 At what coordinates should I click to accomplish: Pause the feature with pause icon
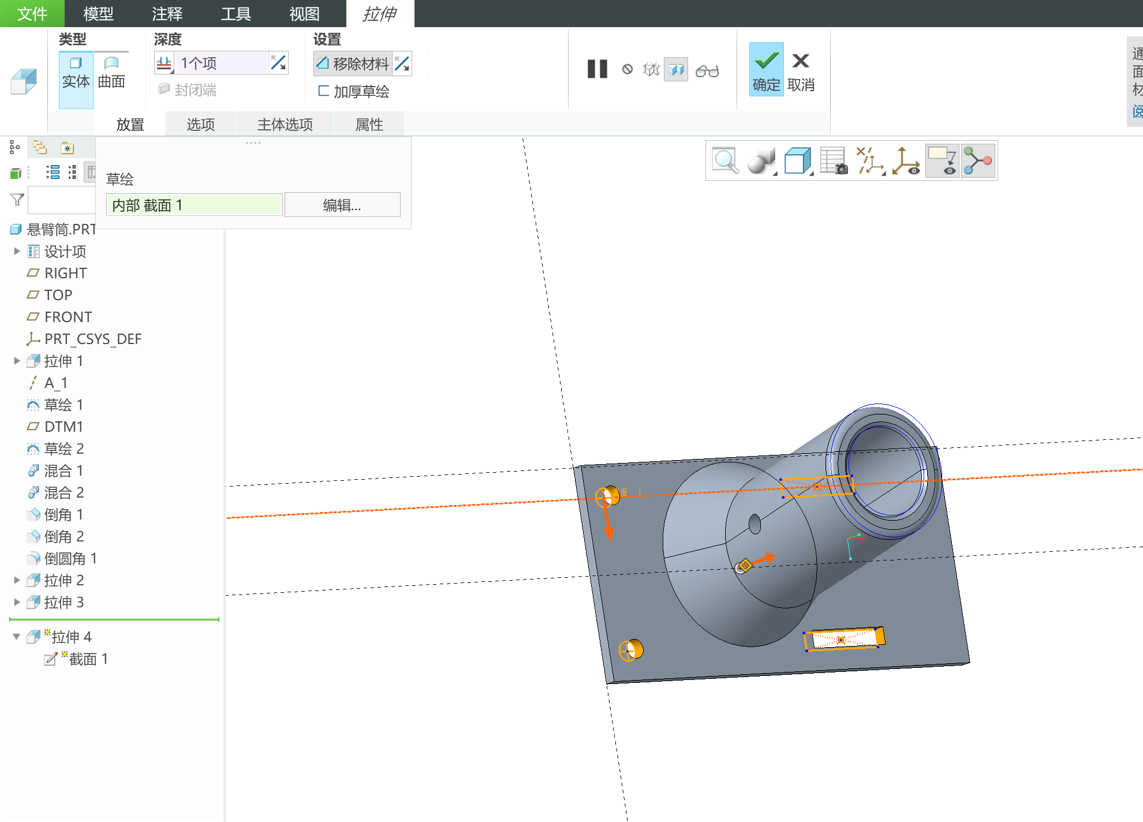(597, 69)
